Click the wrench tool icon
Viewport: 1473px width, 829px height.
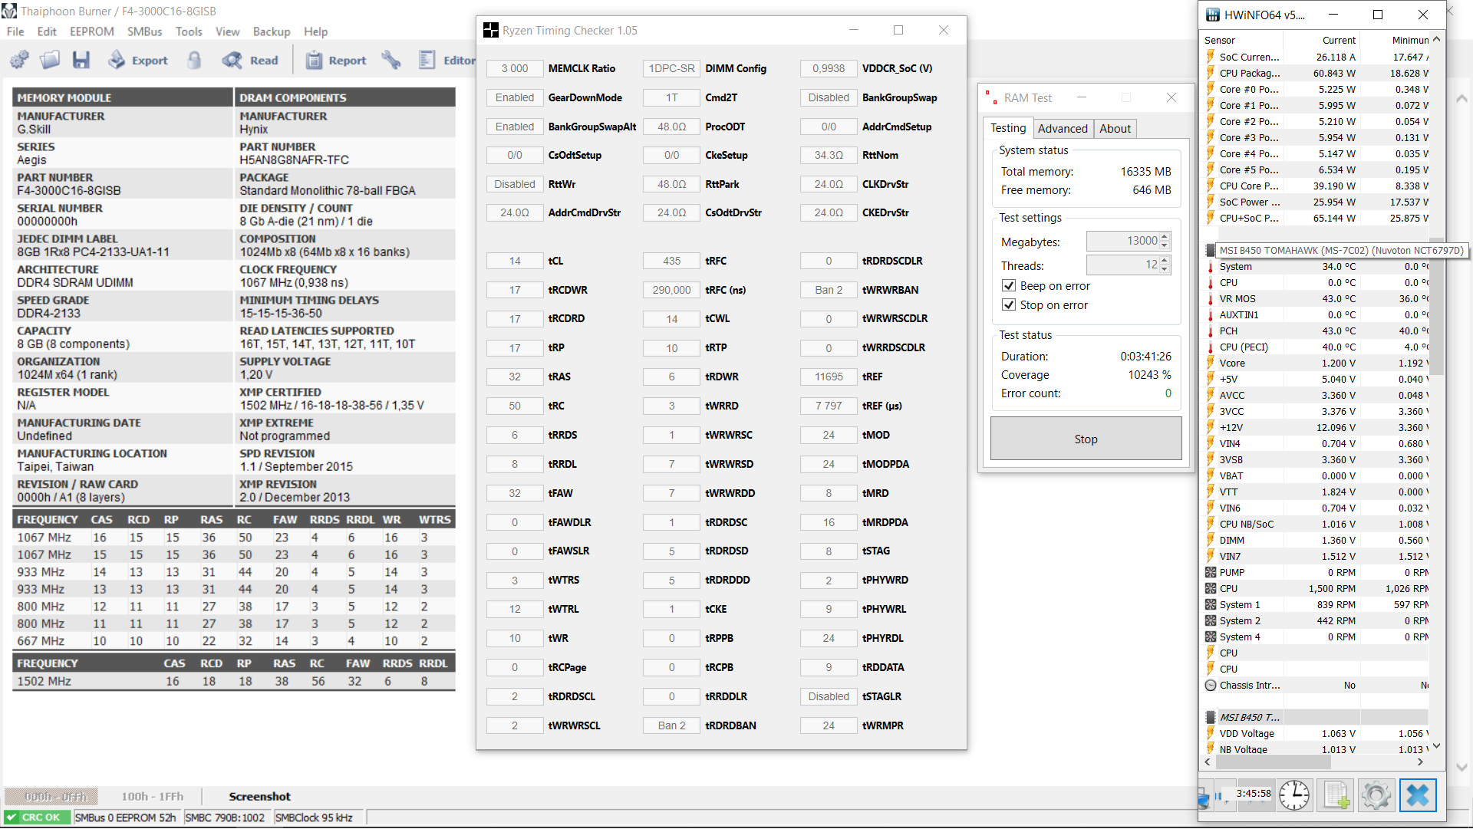(x=391, y=60)
